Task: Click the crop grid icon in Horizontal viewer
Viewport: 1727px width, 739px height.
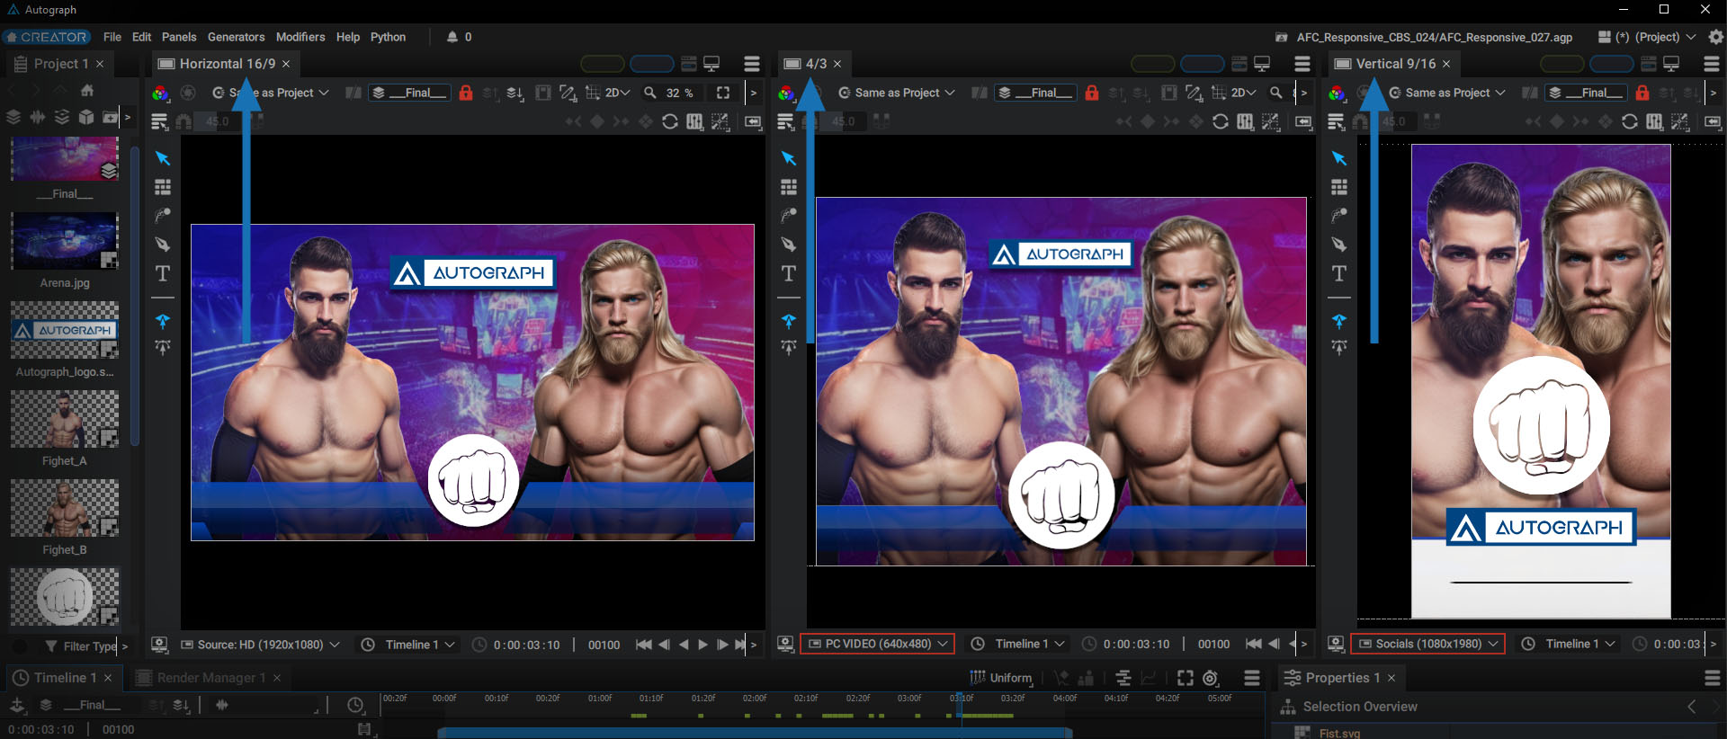Action: tap(593, 93)
